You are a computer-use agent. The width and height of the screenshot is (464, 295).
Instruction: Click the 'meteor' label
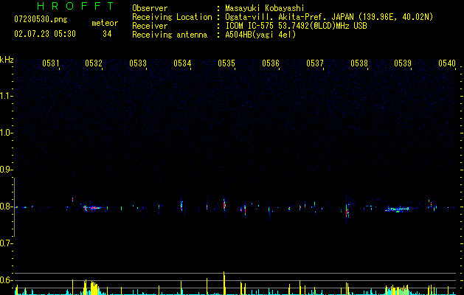click(x=105, y=23)
